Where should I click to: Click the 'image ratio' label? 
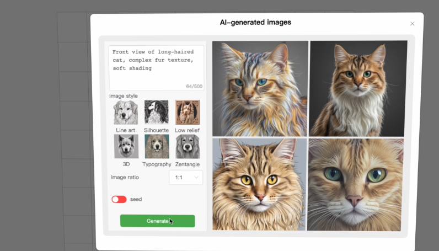(125, 177)
